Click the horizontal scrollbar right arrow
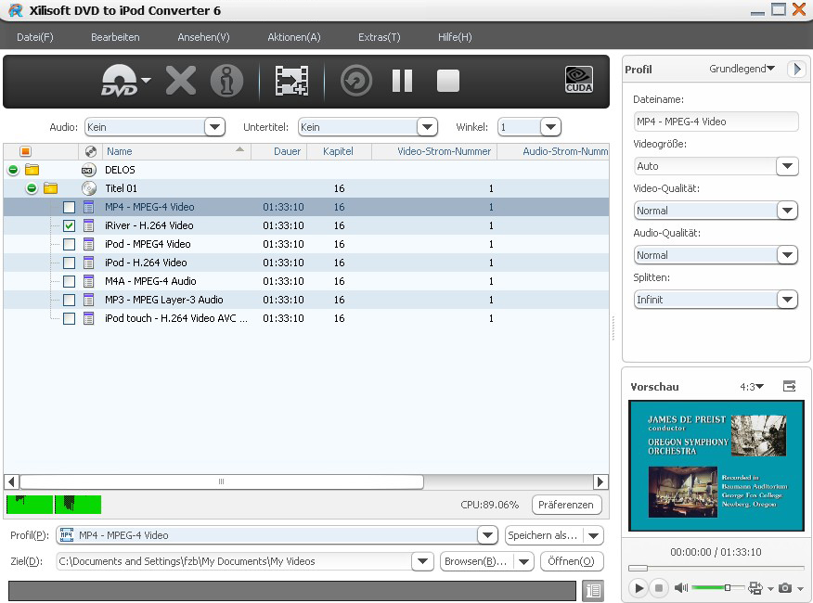Viewport: 813px width, 603px height. click(x=600, y=481)
